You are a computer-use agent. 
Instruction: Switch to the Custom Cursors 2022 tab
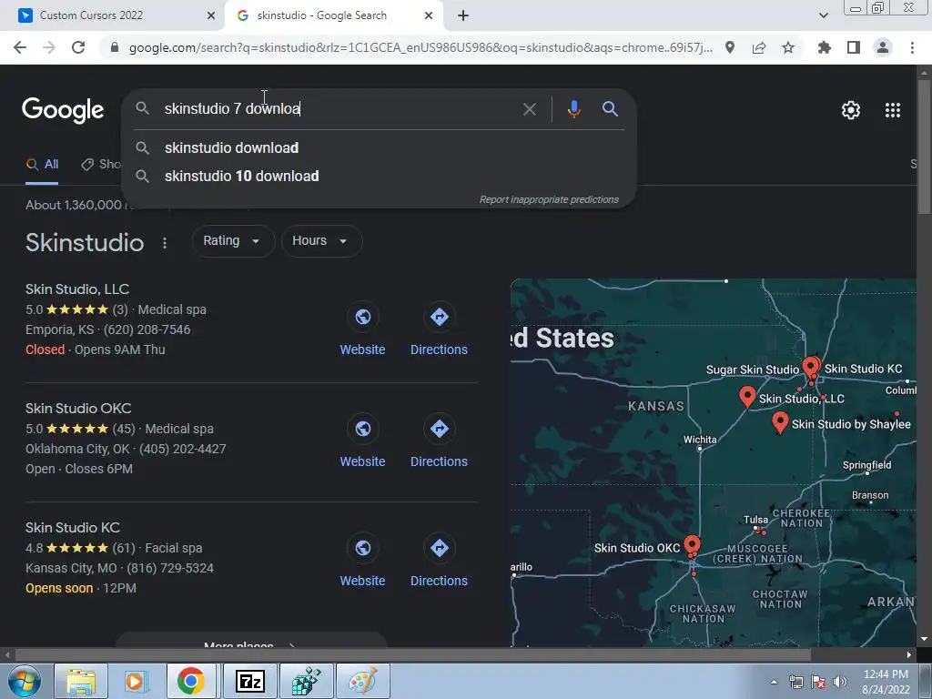click(112, 15)
